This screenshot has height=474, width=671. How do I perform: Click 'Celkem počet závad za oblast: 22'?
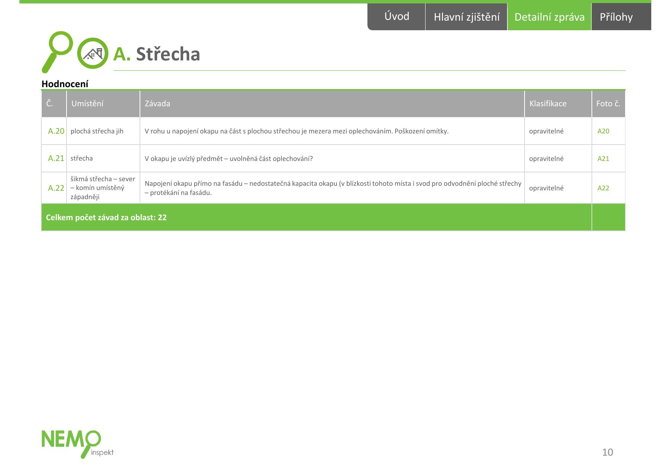[106, 218]
